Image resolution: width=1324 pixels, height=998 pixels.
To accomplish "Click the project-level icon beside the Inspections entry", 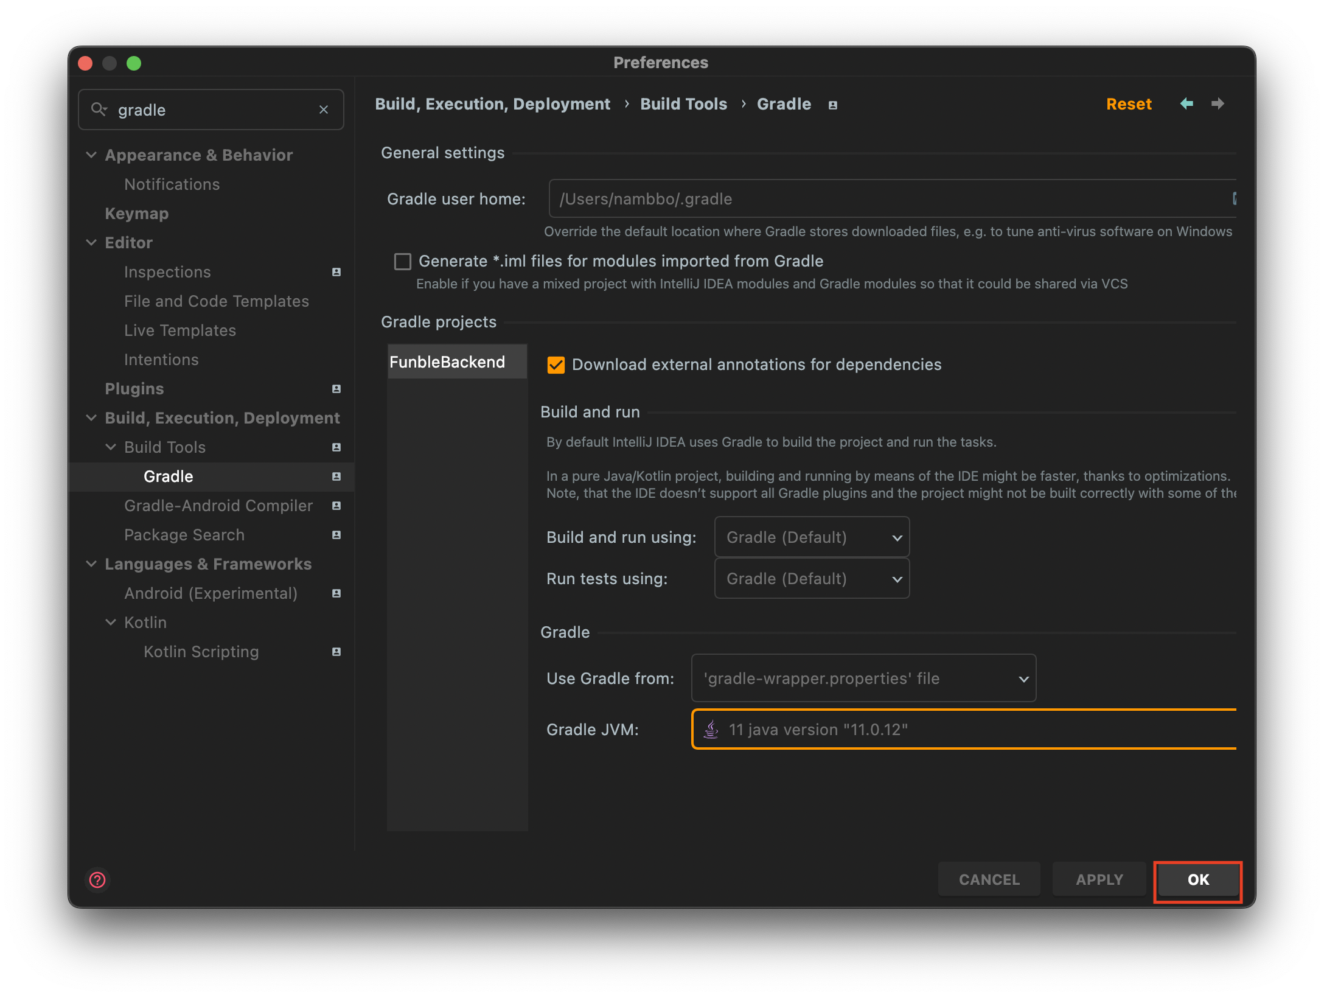I will (336, 272).
